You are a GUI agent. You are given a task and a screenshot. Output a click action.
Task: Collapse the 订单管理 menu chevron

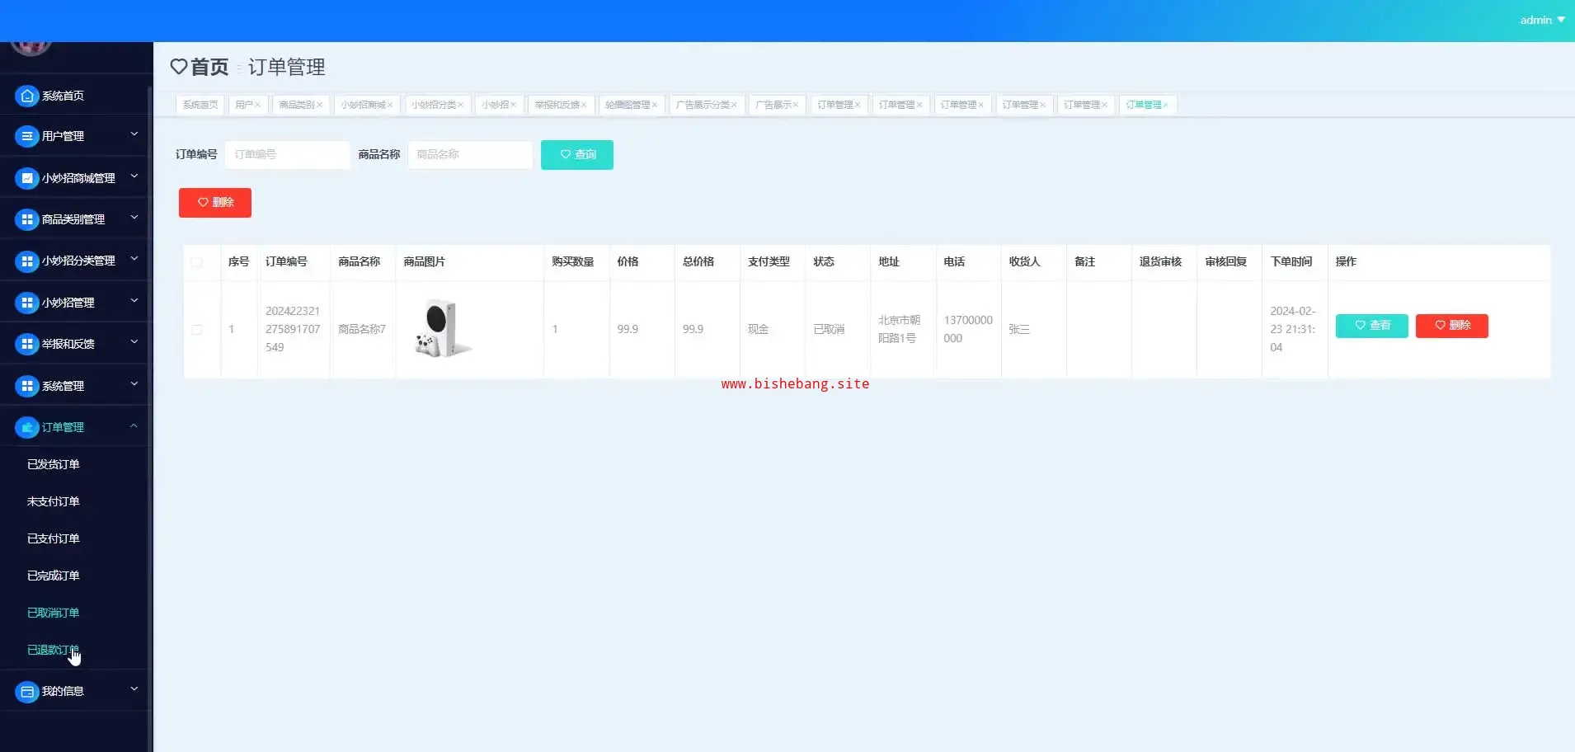pyautogui.click(x=134, y=425)
